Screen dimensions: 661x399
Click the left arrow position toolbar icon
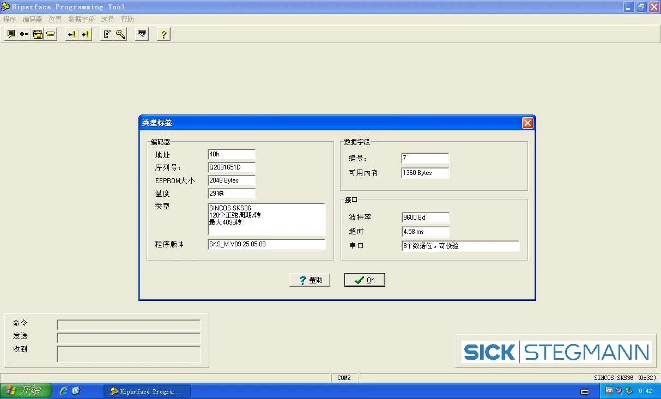pos(71,34)
